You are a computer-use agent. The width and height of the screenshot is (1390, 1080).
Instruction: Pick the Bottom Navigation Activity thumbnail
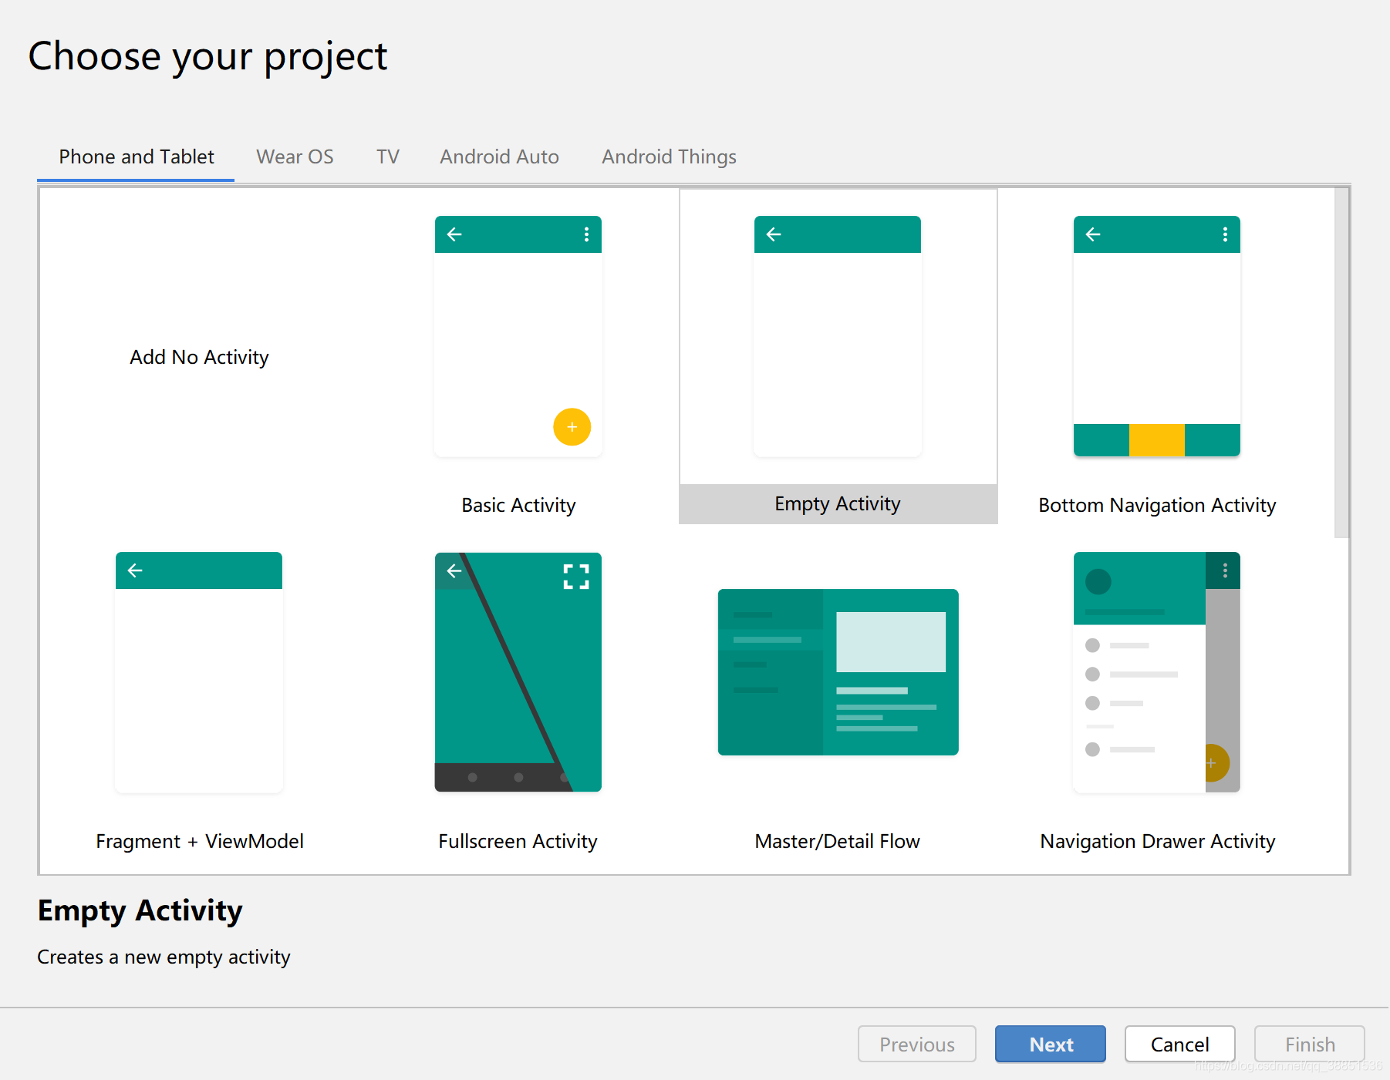(1157, 336)
